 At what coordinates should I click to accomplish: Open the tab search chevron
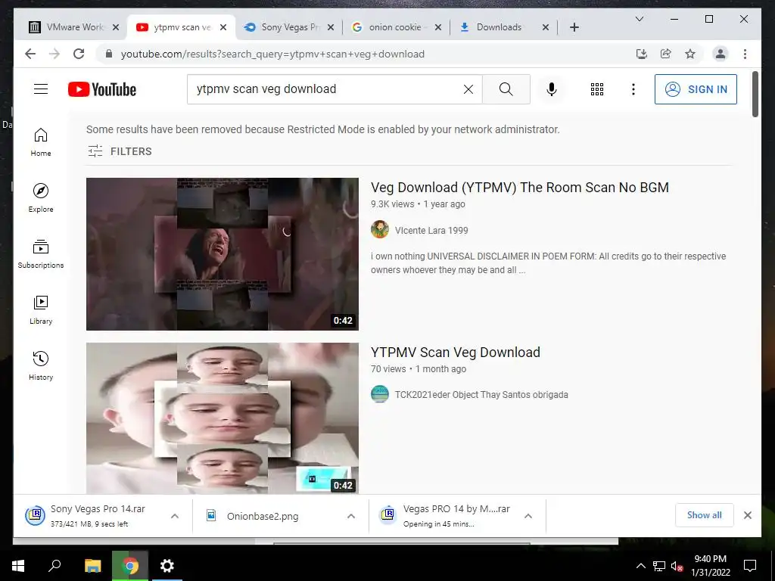coord(639,19)
